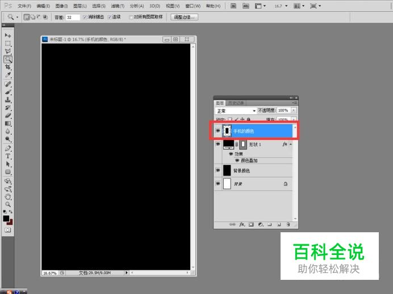The image size is (393, 294).
Task: Open the 正常 blend mode dropdown
Action: [236, 110]
